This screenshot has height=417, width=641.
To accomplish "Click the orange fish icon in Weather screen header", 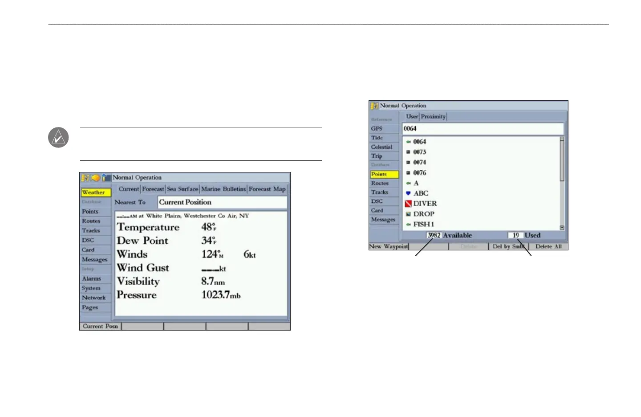I will [95, 178].
